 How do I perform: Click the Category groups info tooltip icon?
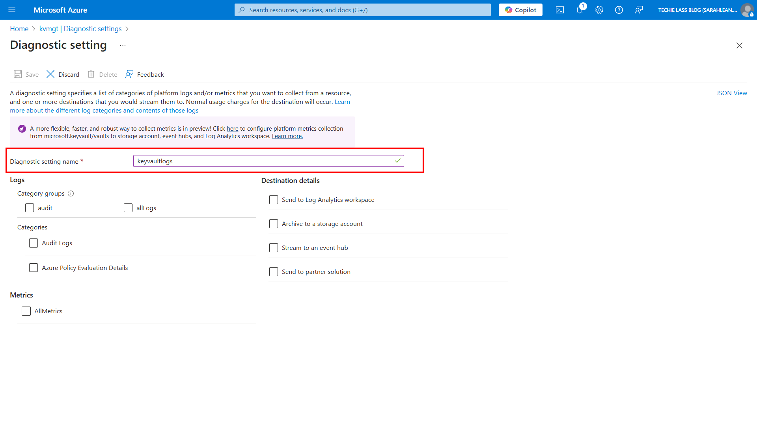(x=71, y=193)
